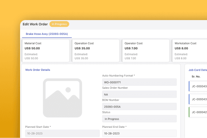The height and width of the screenshot is (138, 207).
Task: Open the green-marked job card JC-000042
Action: 198,112
